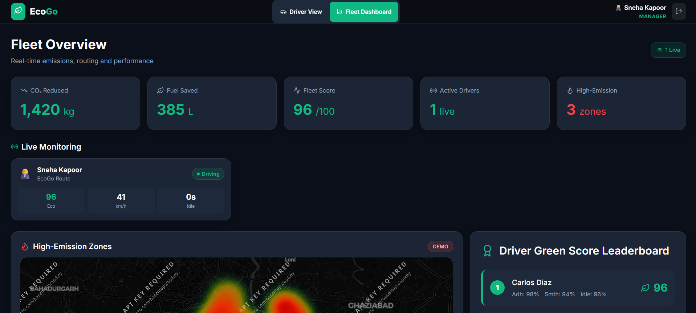
Task: Select Carlos Diaz leaderboard entry
Action: (578, 288)
